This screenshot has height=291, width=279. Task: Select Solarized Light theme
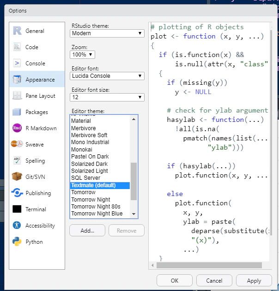[x=100, y=171]
